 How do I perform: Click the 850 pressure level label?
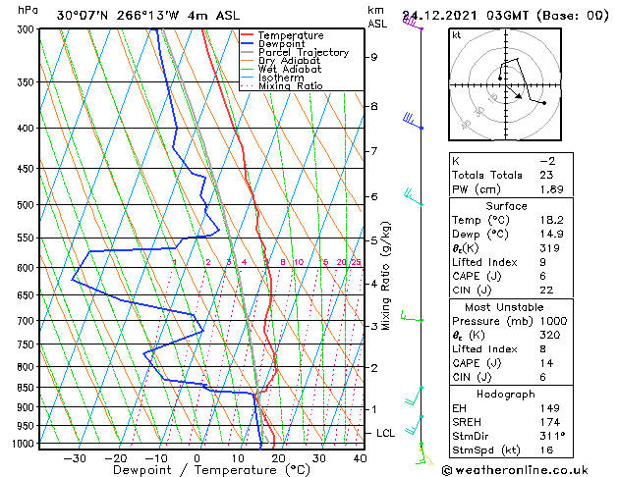click(x=28, y=388)
